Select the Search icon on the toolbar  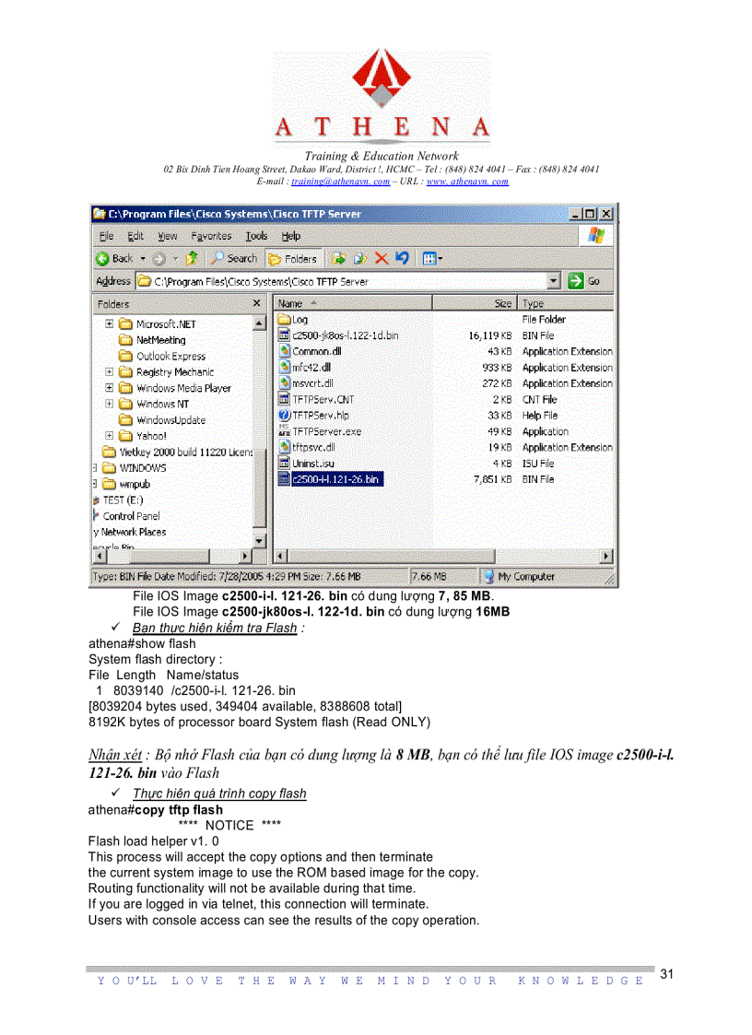(x=217, y=258)
